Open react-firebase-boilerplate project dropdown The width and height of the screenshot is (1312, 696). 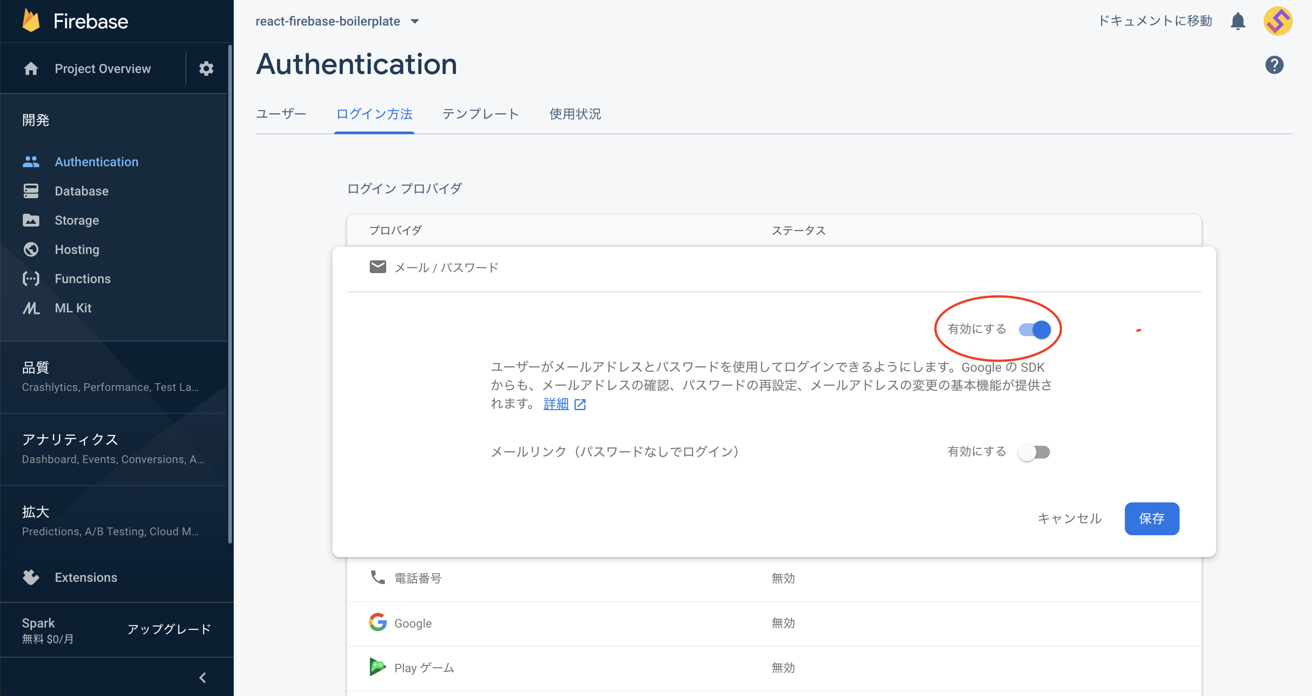coord(337,21)
